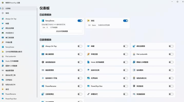Enable PowerRename in the disabled modules list

pyautogui.click(x=80, y=86)
